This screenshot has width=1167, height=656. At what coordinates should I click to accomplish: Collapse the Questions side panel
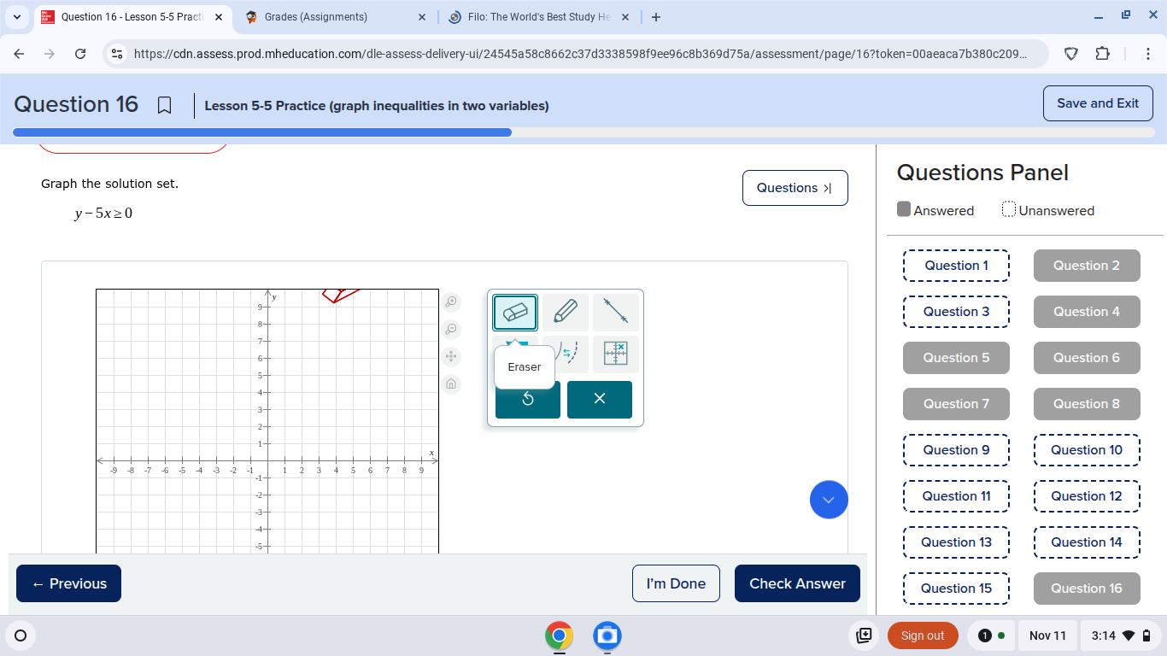795,187
